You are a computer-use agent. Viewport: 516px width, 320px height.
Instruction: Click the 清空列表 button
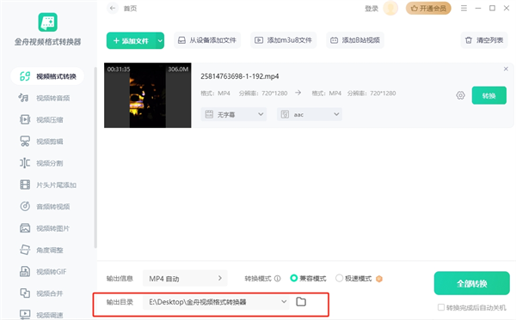tap(484, 40)
